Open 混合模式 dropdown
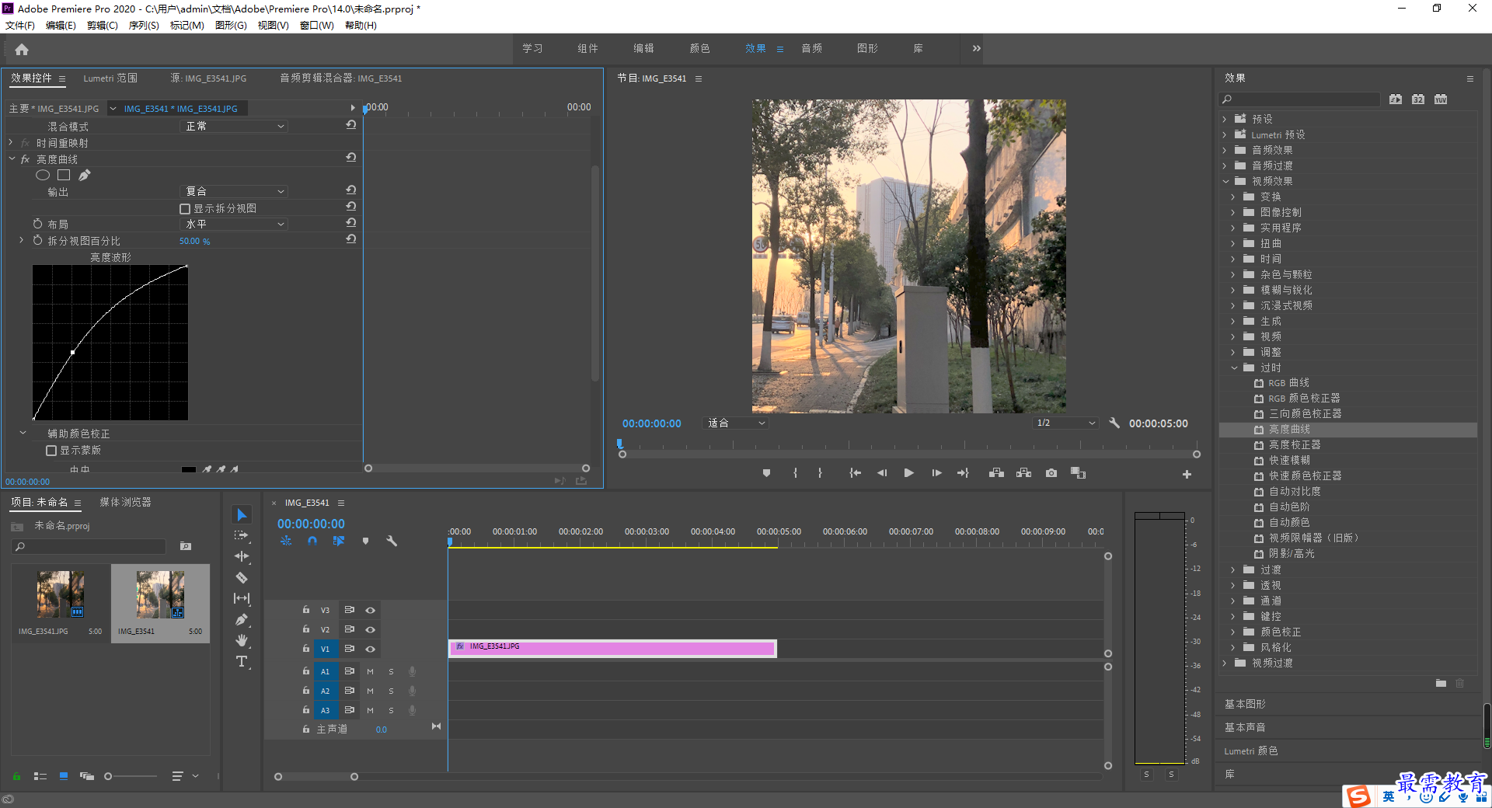The height and width of the screenshot is (808, 1492). pos(235,126)
